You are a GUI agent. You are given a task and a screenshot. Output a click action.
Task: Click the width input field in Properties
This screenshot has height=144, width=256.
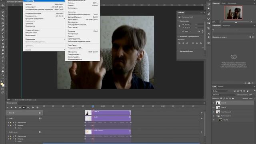click(x=188, y=24)
